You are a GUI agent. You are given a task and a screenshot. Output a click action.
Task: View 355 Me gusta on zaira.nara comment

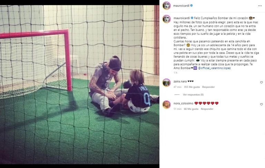(x=192, y=87)
